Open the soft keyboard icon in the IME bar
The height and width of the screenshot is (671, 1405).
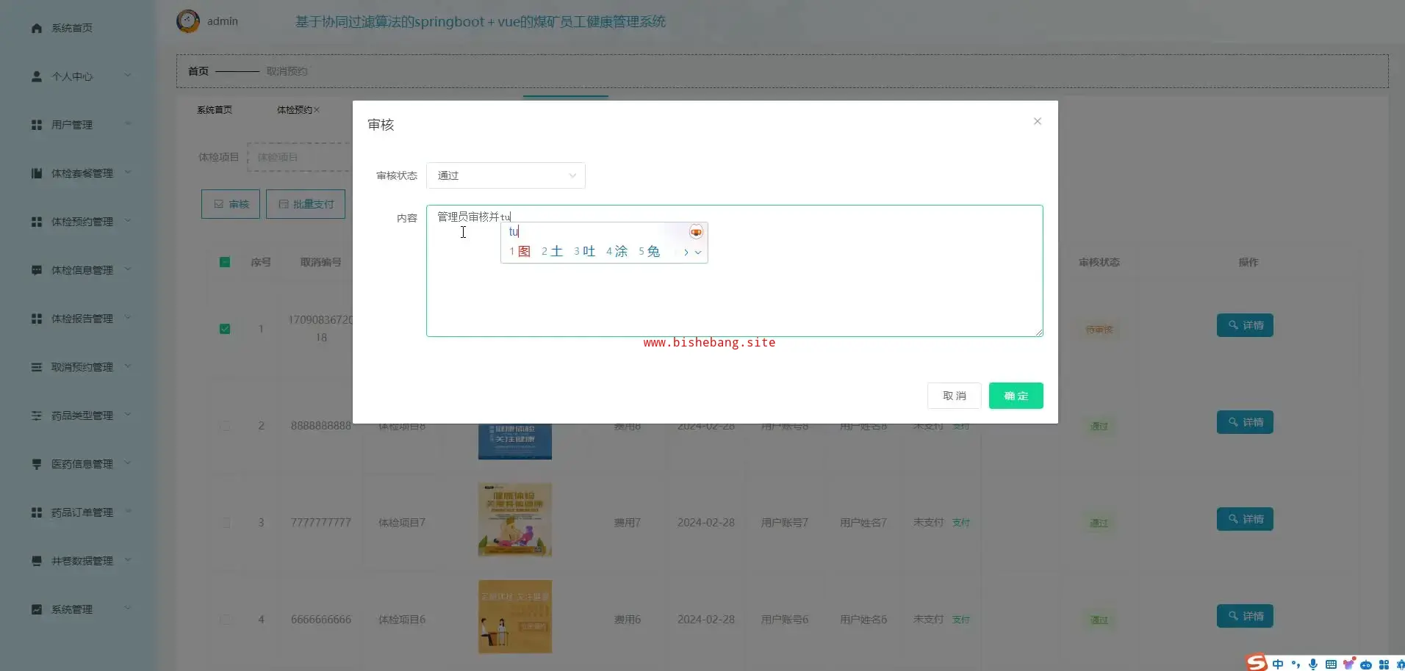[1331, 664]
